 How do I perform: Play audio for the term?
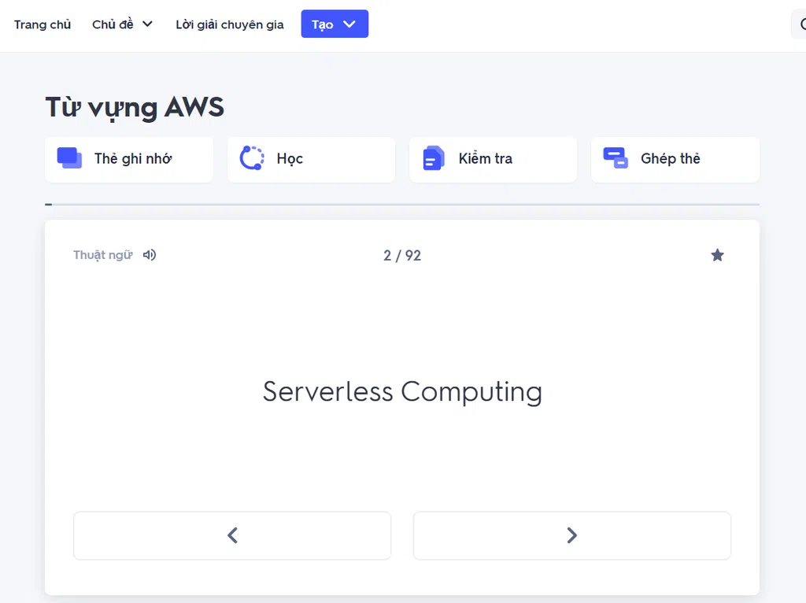[150, 255]
